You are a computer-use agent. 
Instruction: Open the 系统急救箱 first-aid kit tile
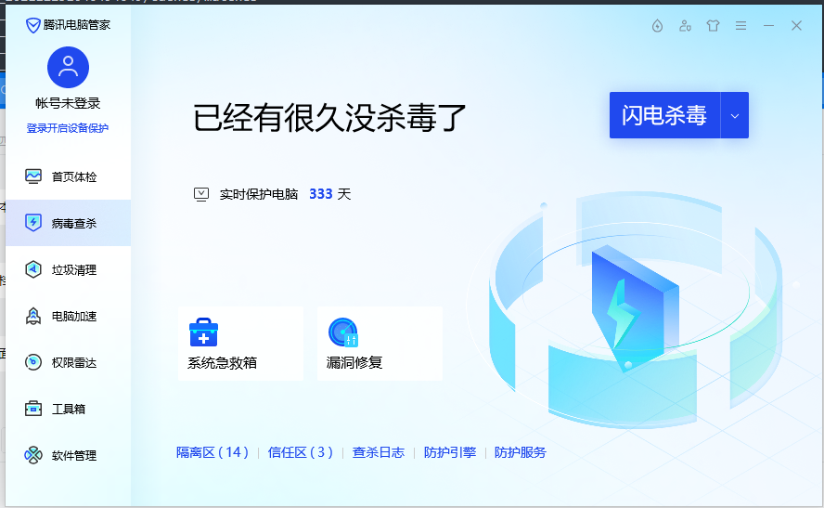(203, 332)
